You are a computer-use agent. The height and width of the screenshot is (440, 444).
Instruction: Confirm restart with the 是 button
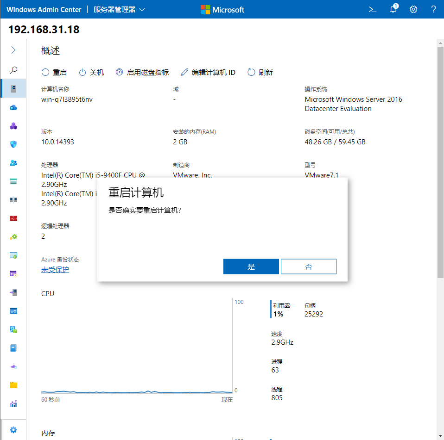tap(251, 266)
